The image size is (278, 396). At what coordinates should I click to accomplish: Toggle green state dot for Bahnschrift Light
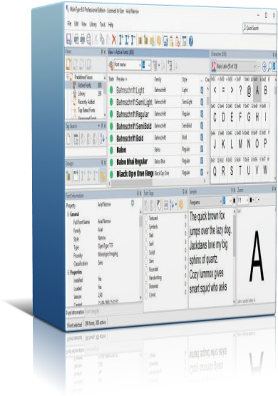coord(111,90)
